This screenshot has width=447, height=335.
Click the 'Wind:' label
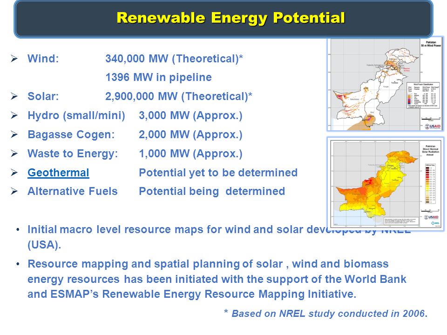coord(43,59)
